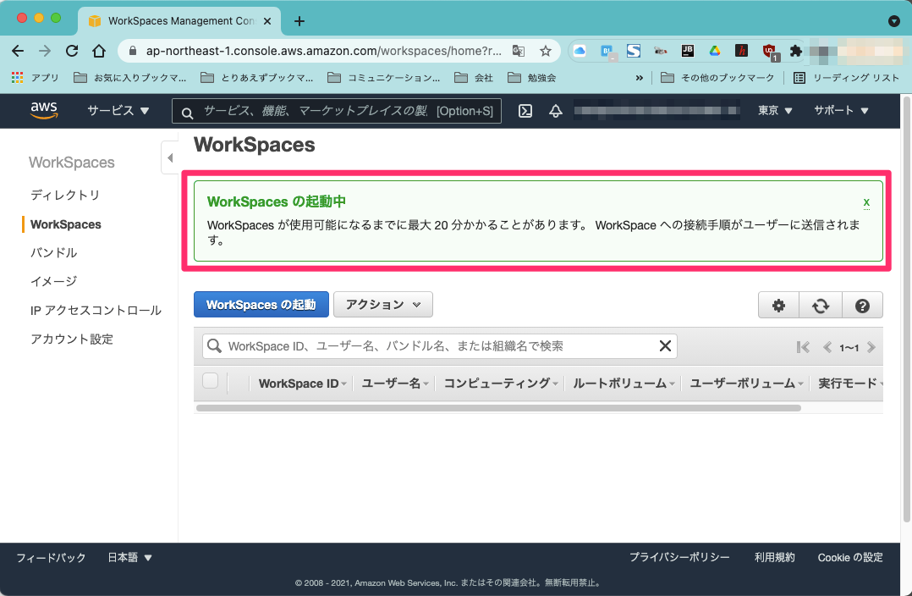912x596 pixels.
Task: Open the uBlock Origin extension icon
Action: point(768,51)
